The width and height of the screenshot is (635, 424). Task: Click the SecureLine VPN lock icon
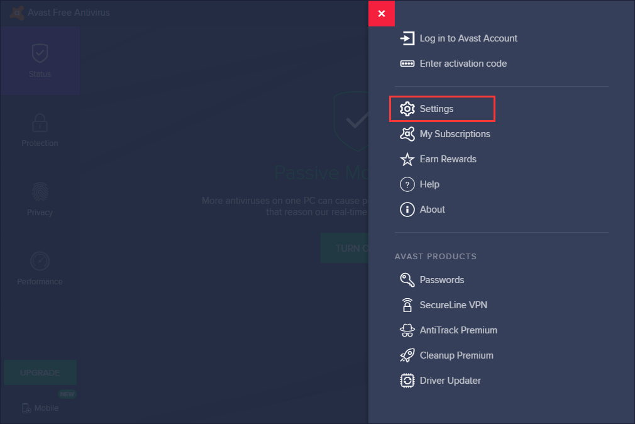(407, 305)
